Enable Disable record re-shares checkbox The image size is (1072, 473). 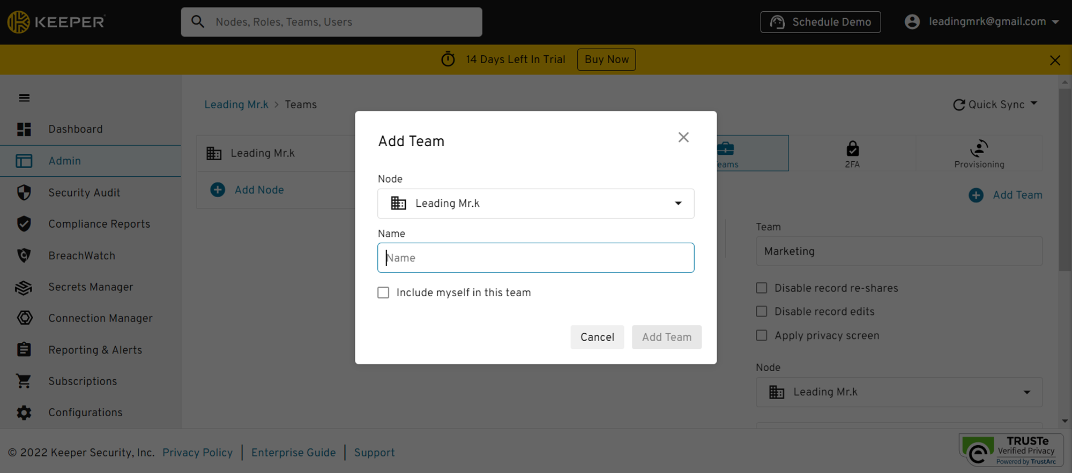[x=761, y=288]
